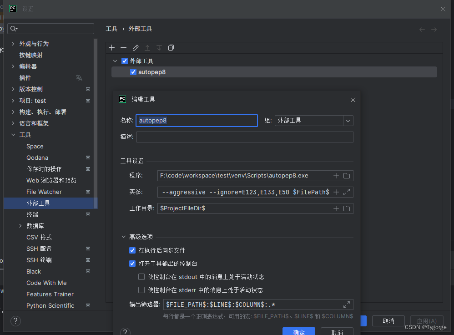Apply settings via 应用(A) button
454x335 pixels.
[426, 320]
